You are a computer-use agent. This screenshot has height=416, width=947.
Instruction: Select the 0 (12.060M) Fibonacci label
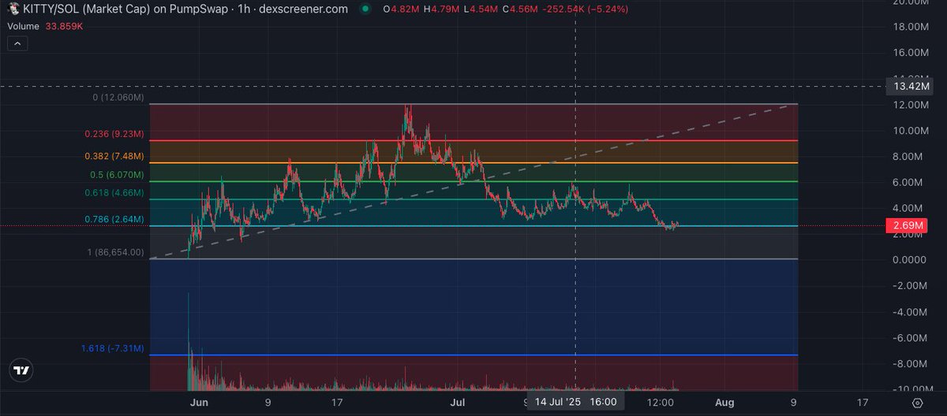(118, 98)
